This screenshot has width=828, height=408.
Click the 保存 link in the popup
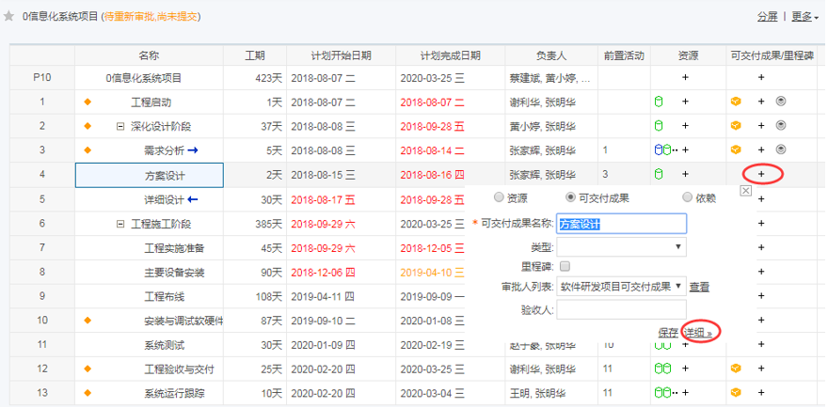(668, 332)
